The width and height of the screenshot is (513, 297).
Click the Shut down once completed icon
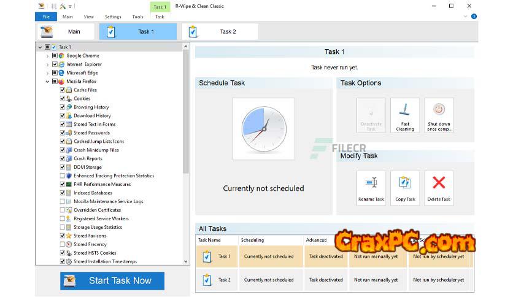point(439,109)
